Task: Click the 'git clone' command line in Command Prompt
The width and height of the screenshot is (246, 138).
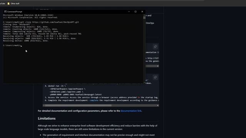Action: [x=41, y=22]
